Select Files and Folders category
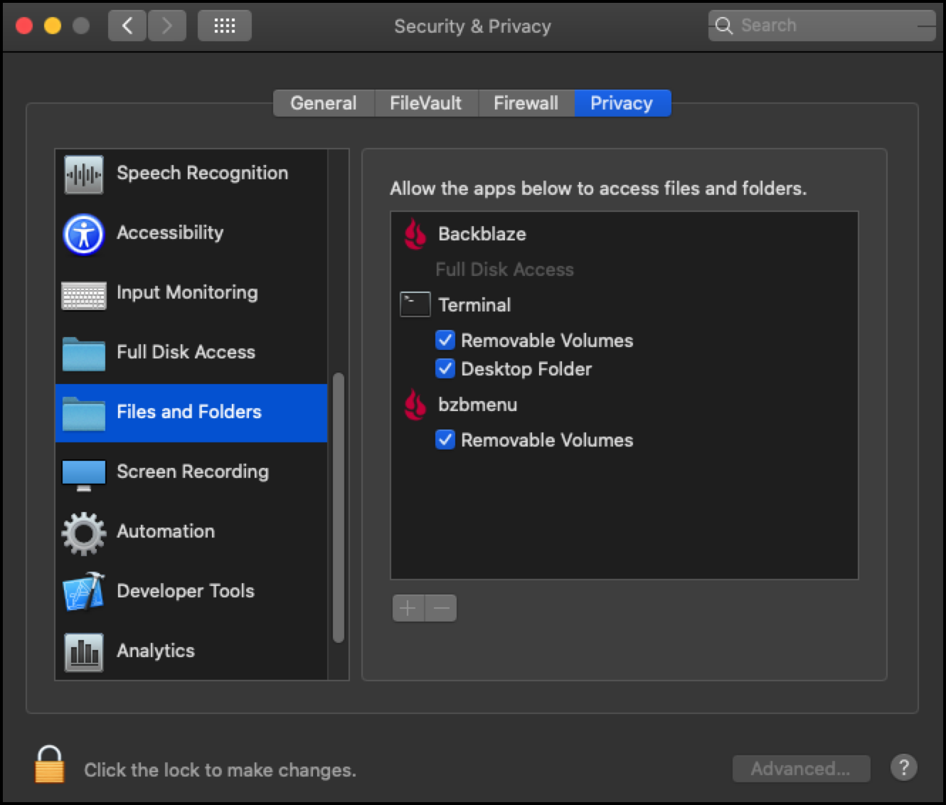This screenshot has width=946, height=805. point(191,412)
